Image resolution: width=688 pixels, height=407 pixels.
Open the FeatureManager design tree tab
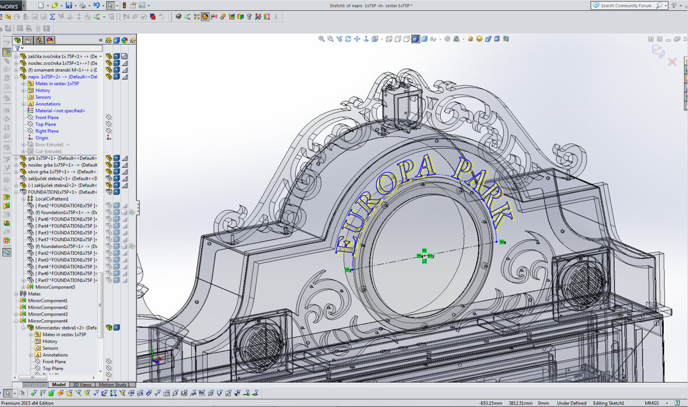coord(17,40)
